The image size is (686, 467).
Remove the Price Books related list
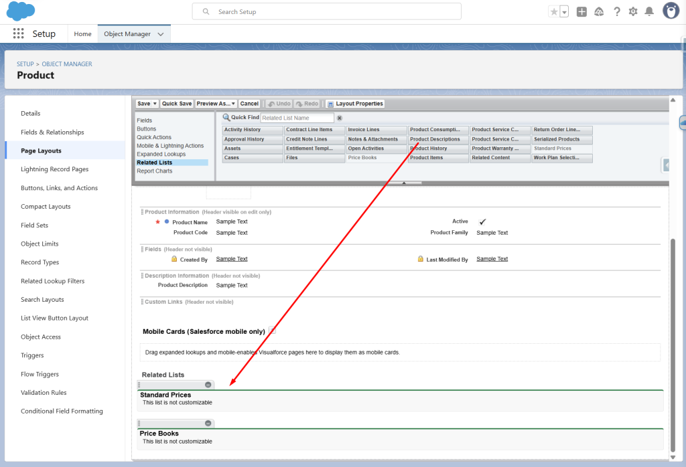[x=208, y=424]
